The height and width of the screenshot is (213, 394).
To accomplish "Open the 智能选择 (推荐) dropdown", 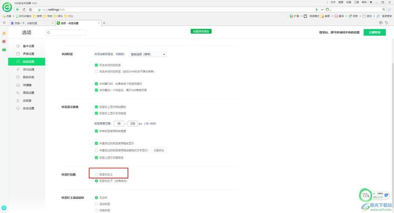I will tap(148, 55).
